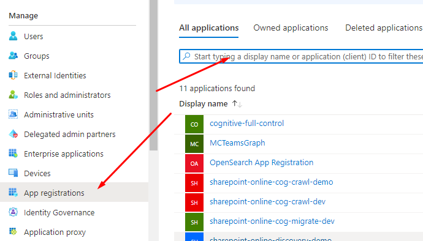Open Identity Governance
Image resolution: width=423 pixels, height=241 pixels.
[x=59, y=213]
